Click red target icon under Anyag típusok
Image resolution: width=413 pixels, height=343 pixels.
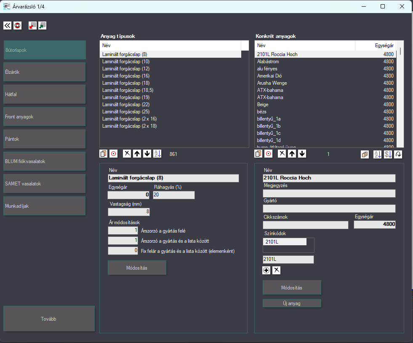[x=114, y=154]
